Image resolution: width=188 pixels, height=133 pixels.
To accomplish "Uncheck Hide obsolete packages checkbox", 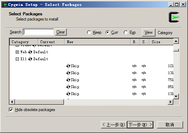I will coord(11,110).
